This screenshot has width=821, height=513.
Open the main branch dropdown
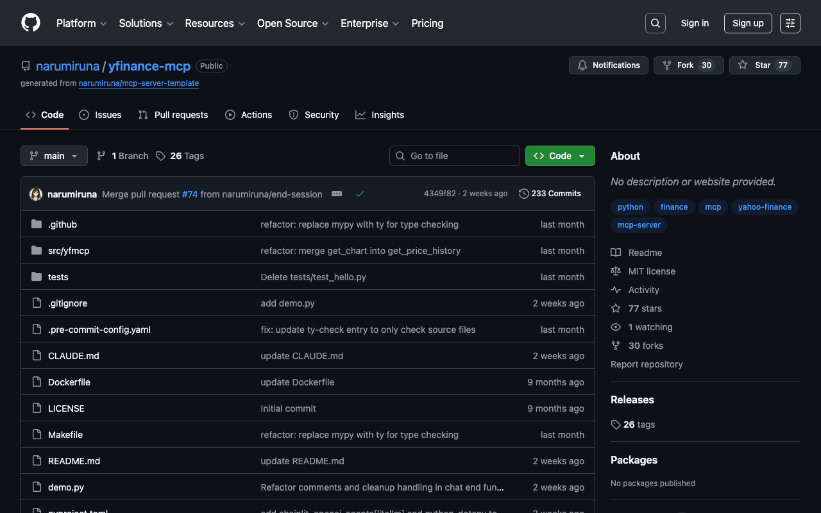[x=54, y=156]
